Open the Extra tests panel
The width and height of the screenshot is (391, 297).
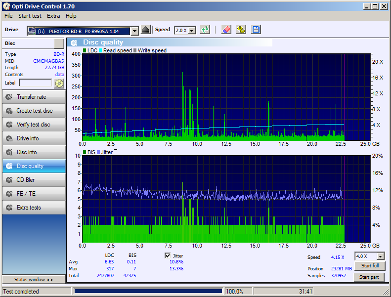point(34,208)
